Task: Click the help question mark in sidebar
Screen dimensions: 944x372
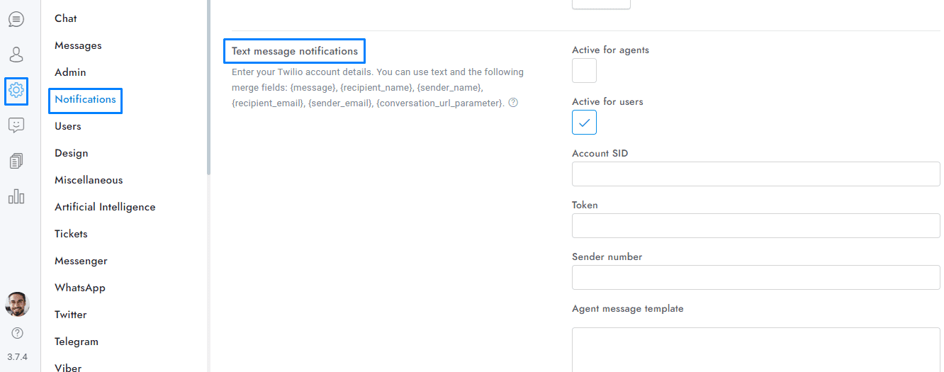Action: [x=17, y=333]
